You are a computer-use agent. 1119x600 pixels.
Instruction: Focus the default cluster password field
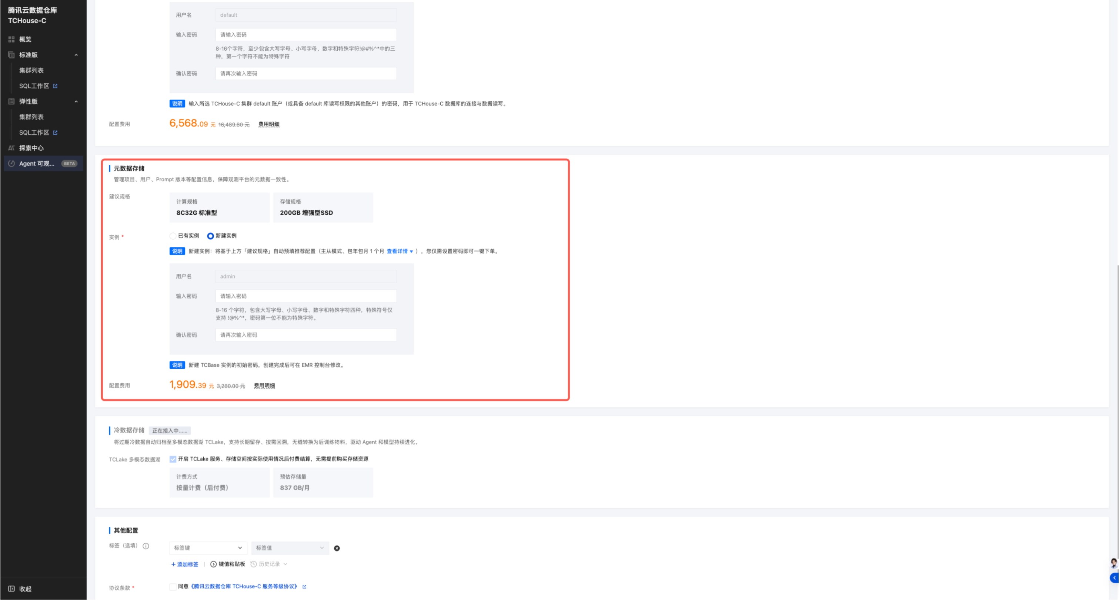point(306,35)
